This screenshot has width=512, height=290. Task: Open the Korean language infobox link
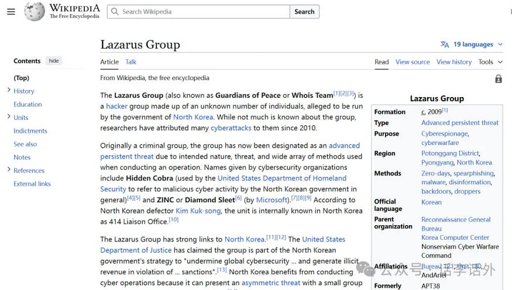click(431, 202)
